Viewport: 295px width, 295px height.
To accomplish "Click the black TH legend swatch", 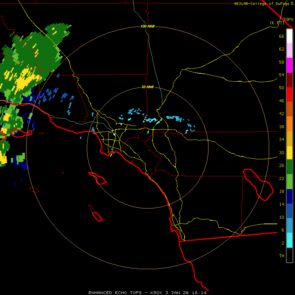I will tap(289, 255).
